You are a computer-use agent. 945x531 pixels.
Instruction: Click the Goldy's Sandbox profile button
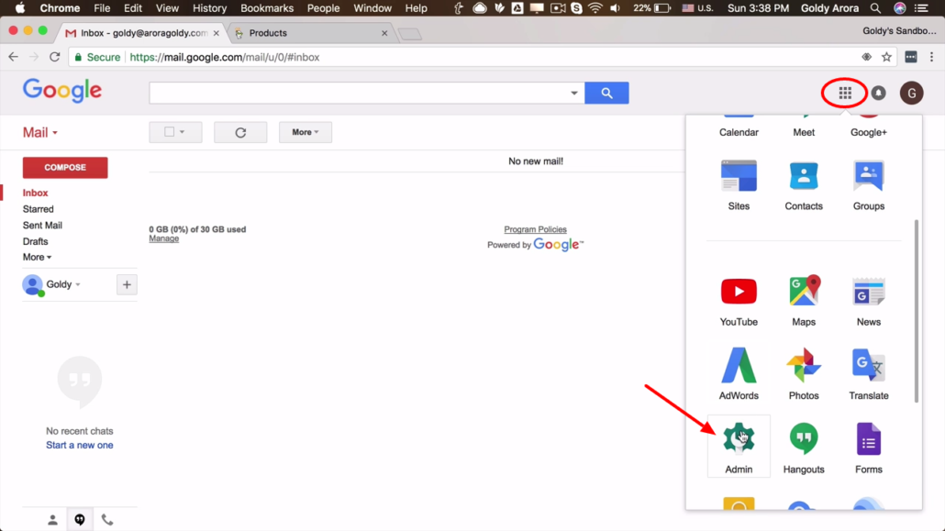coord(899,31)
